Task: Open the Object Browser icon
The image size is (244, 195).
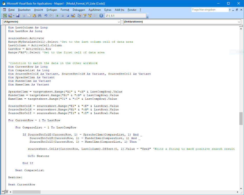Action: pyautogui.click(x=90, y=16)
